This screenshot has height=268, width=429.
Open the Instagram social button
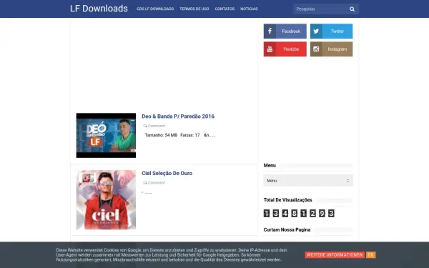coord(331,49)
